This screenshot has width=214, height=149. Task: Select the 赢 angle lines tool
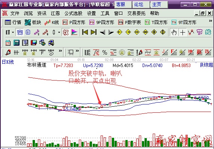199,52
